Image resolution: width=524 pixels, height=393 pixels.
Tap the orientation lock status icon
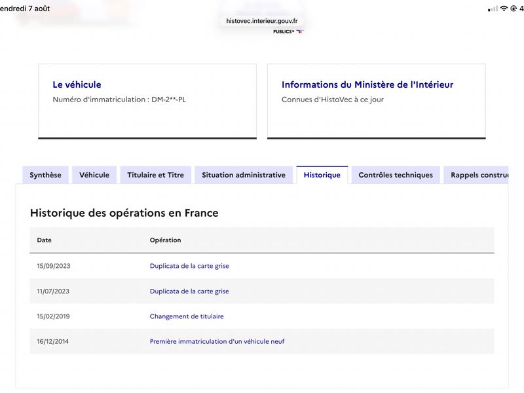pos(514,9)
